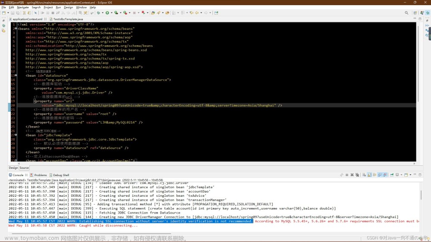The height and width of the screenshot is (242, 431).
Task: Click the Resume debug toolbar icon
Action: click(x=42, y=12)
